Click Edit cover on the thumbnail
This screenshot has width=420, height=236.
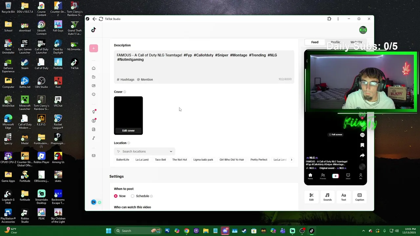pos(128,130)
